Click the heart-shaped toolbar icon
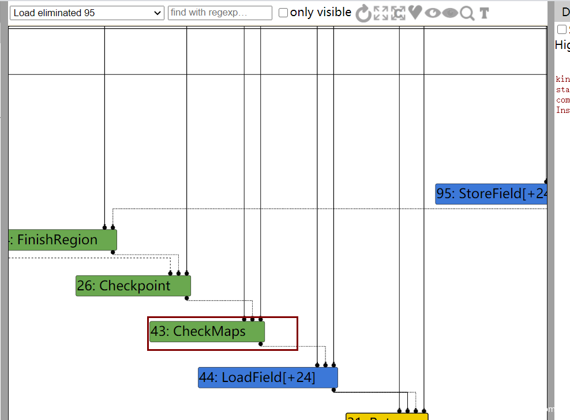Image resolution: width=570 pixels, height=420 pixels. coord(415,13)
